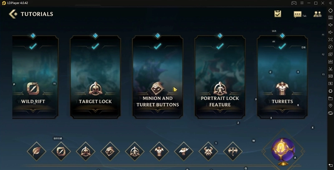This screenshot has width=334, height=170.
Task: Open the chat speech bubble icon
Action: tap(297, 15)
